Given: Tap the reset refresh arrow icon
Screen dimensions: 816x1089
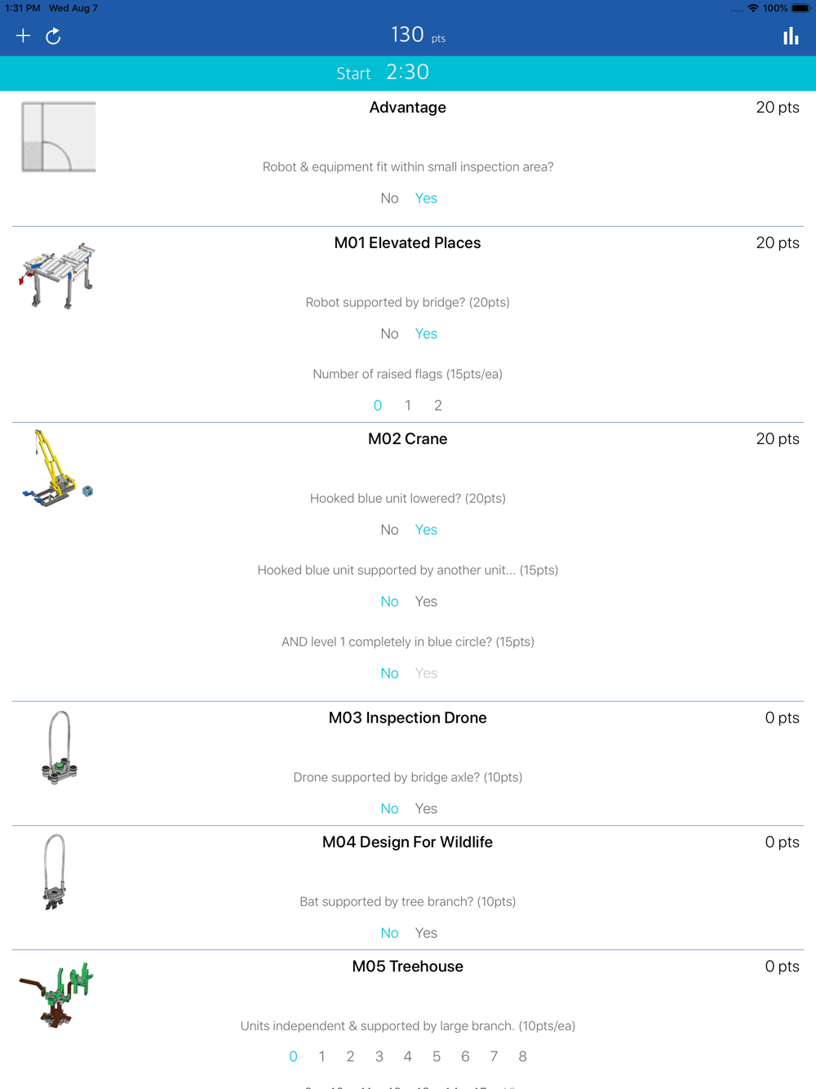Looking at the screenshot, I should click(x=53, y=36).
